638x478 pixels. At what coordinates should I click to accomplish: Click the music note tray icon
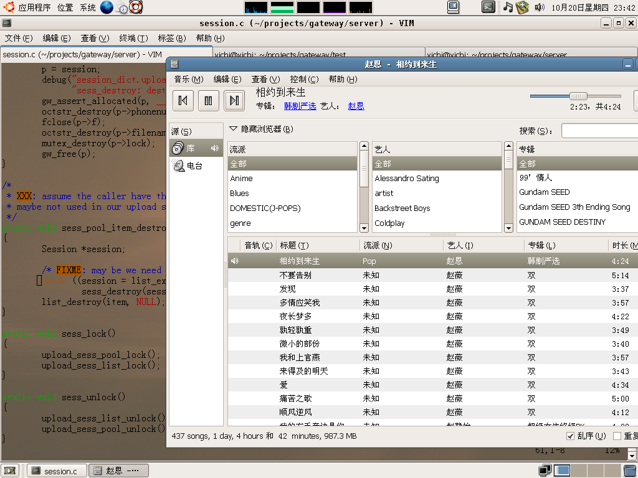[x=508, y=7]
